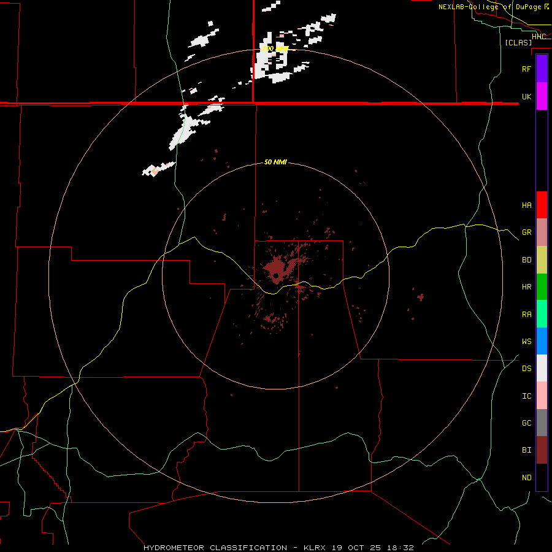Click the HA legend label
The image size is (552, 552).
(526, 205)
